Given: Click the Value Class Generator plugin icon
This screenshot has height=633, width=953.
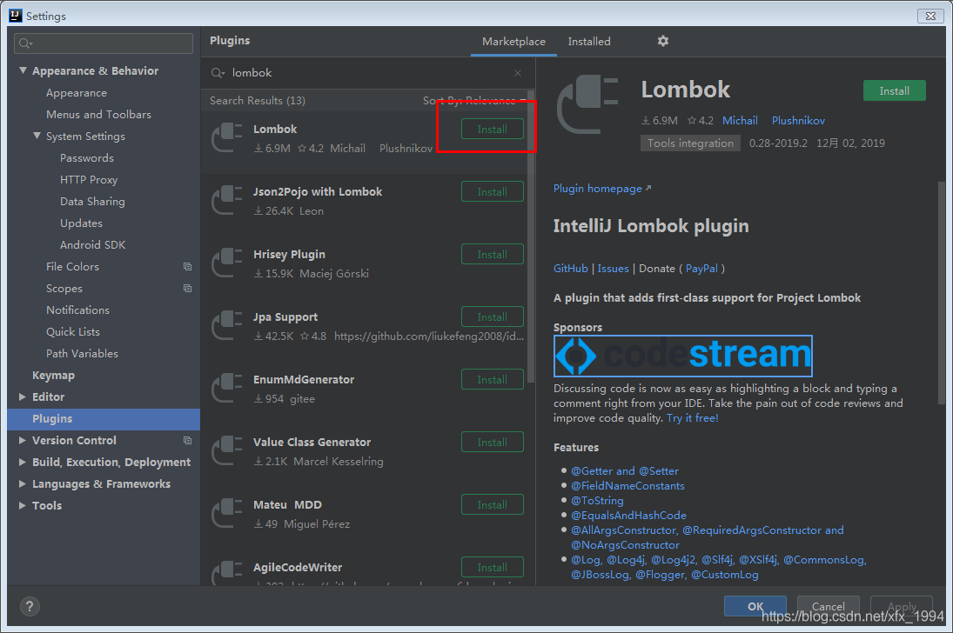Looking at the screenshot, I should 226,450.
